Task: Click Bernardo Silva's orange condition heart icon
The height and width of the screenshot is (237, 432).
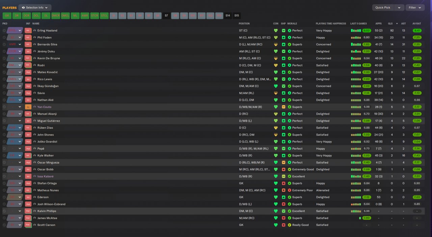Action: (x=276, y=45)
